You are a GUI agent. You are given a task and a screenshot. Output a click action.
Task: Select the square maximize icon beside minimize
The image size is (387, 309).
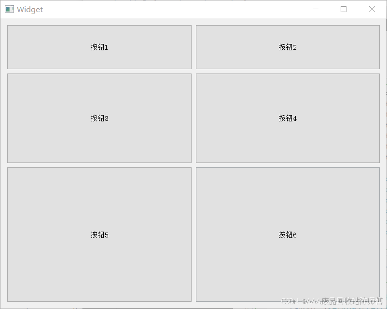(343, 9)
